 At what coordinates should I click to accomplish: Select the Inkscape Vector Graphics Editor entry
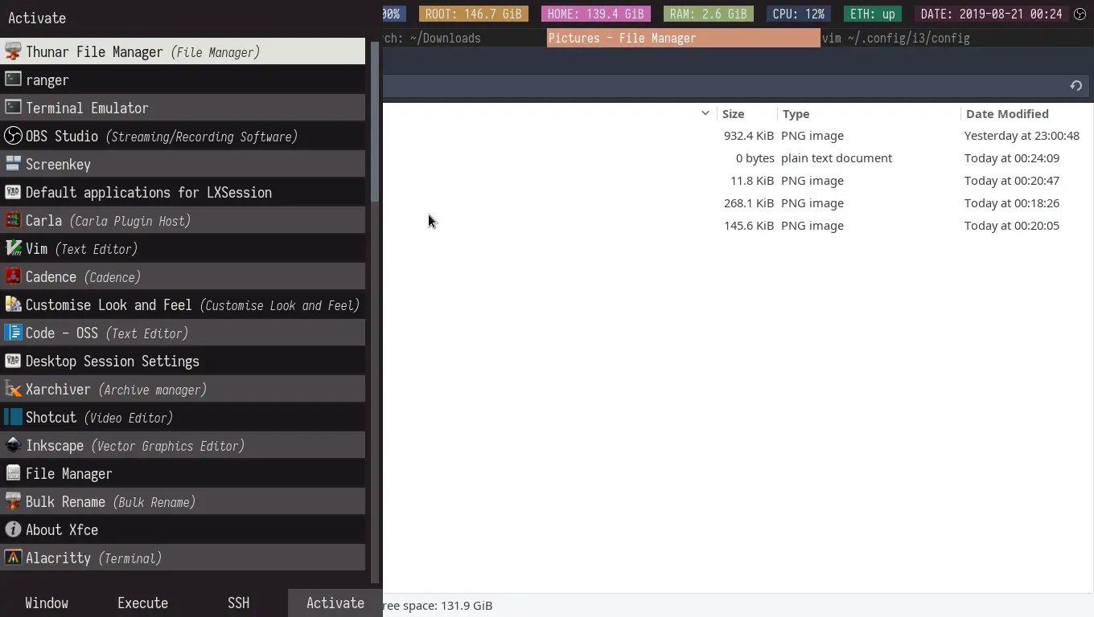(x=183, y=445)
